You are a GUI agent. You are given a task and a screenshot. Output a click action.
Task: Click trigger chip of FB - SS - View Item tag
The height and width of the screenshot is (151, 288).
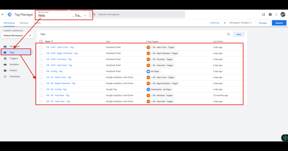tap(161, 101)
